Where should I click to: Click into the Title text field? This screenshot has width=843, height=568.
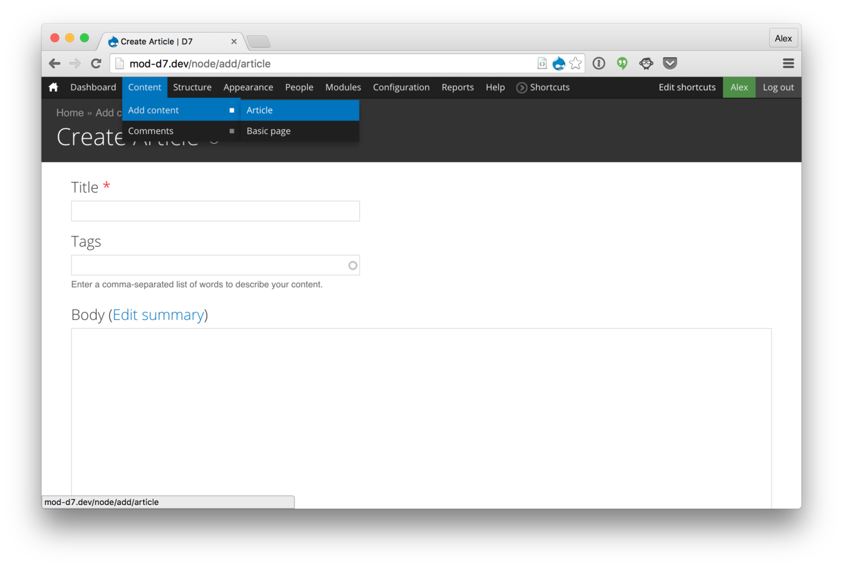coord(215,211)
